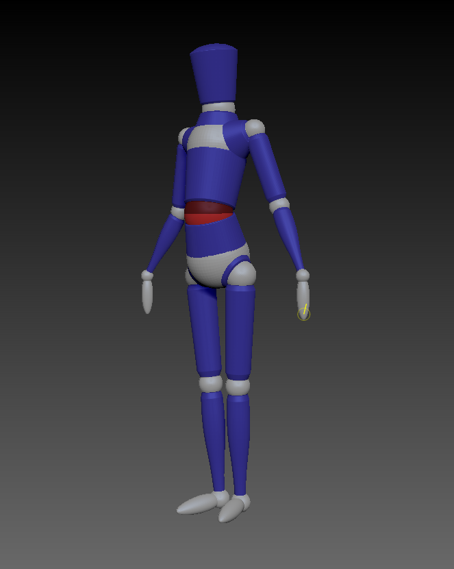Click the blue upper arm nearest the yellow cursor
The width and height of the screenshot is (454, 569).
[x=270, y=166]
